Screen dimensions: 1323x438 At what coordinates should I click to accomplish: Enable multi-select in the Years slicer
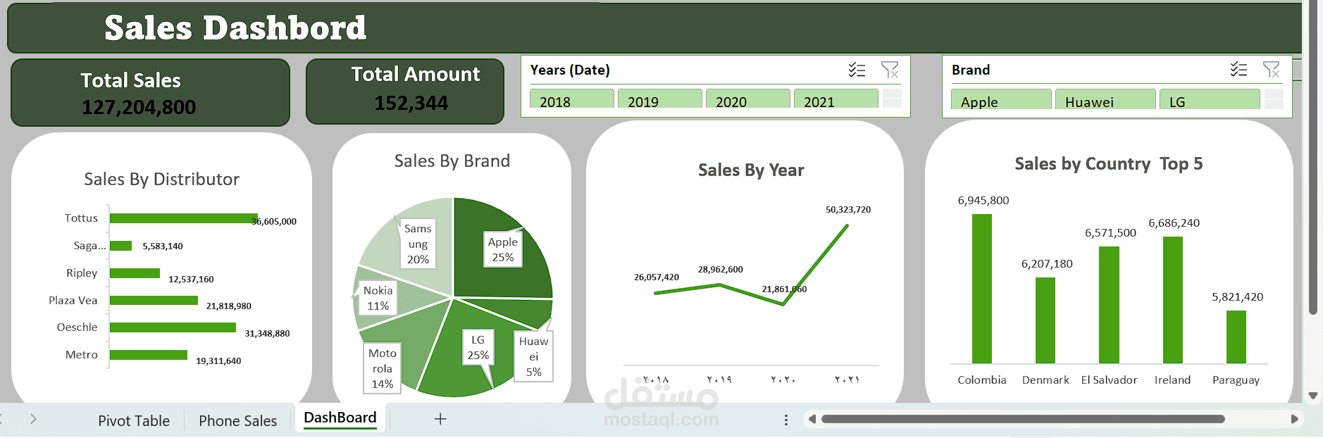857,70
